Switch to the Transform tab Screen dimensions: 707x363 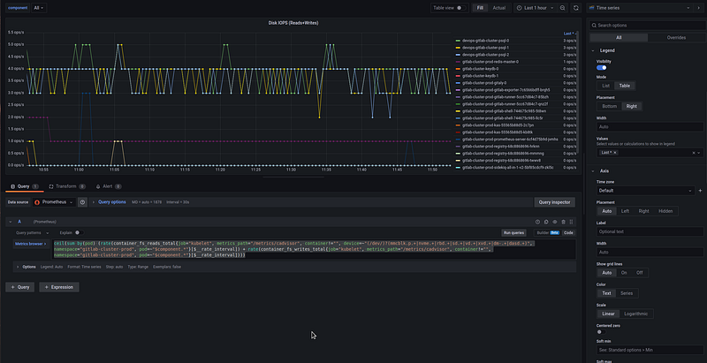click(x=67, y=186)
